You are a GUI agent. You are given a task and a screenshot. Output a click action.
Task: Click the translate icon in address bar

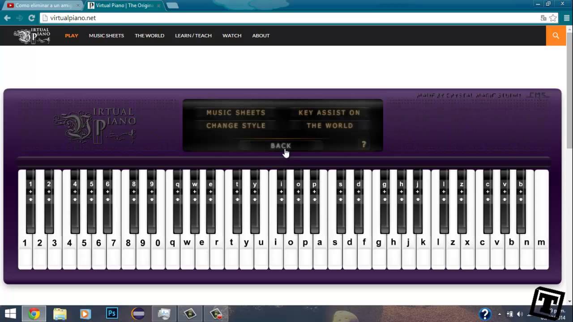pyautogui.click(x=543, y=18)
